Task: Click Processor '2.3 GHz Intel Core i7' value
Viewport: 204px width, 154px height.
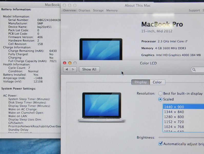Action: pyautogui.click(x=172, y=41)
